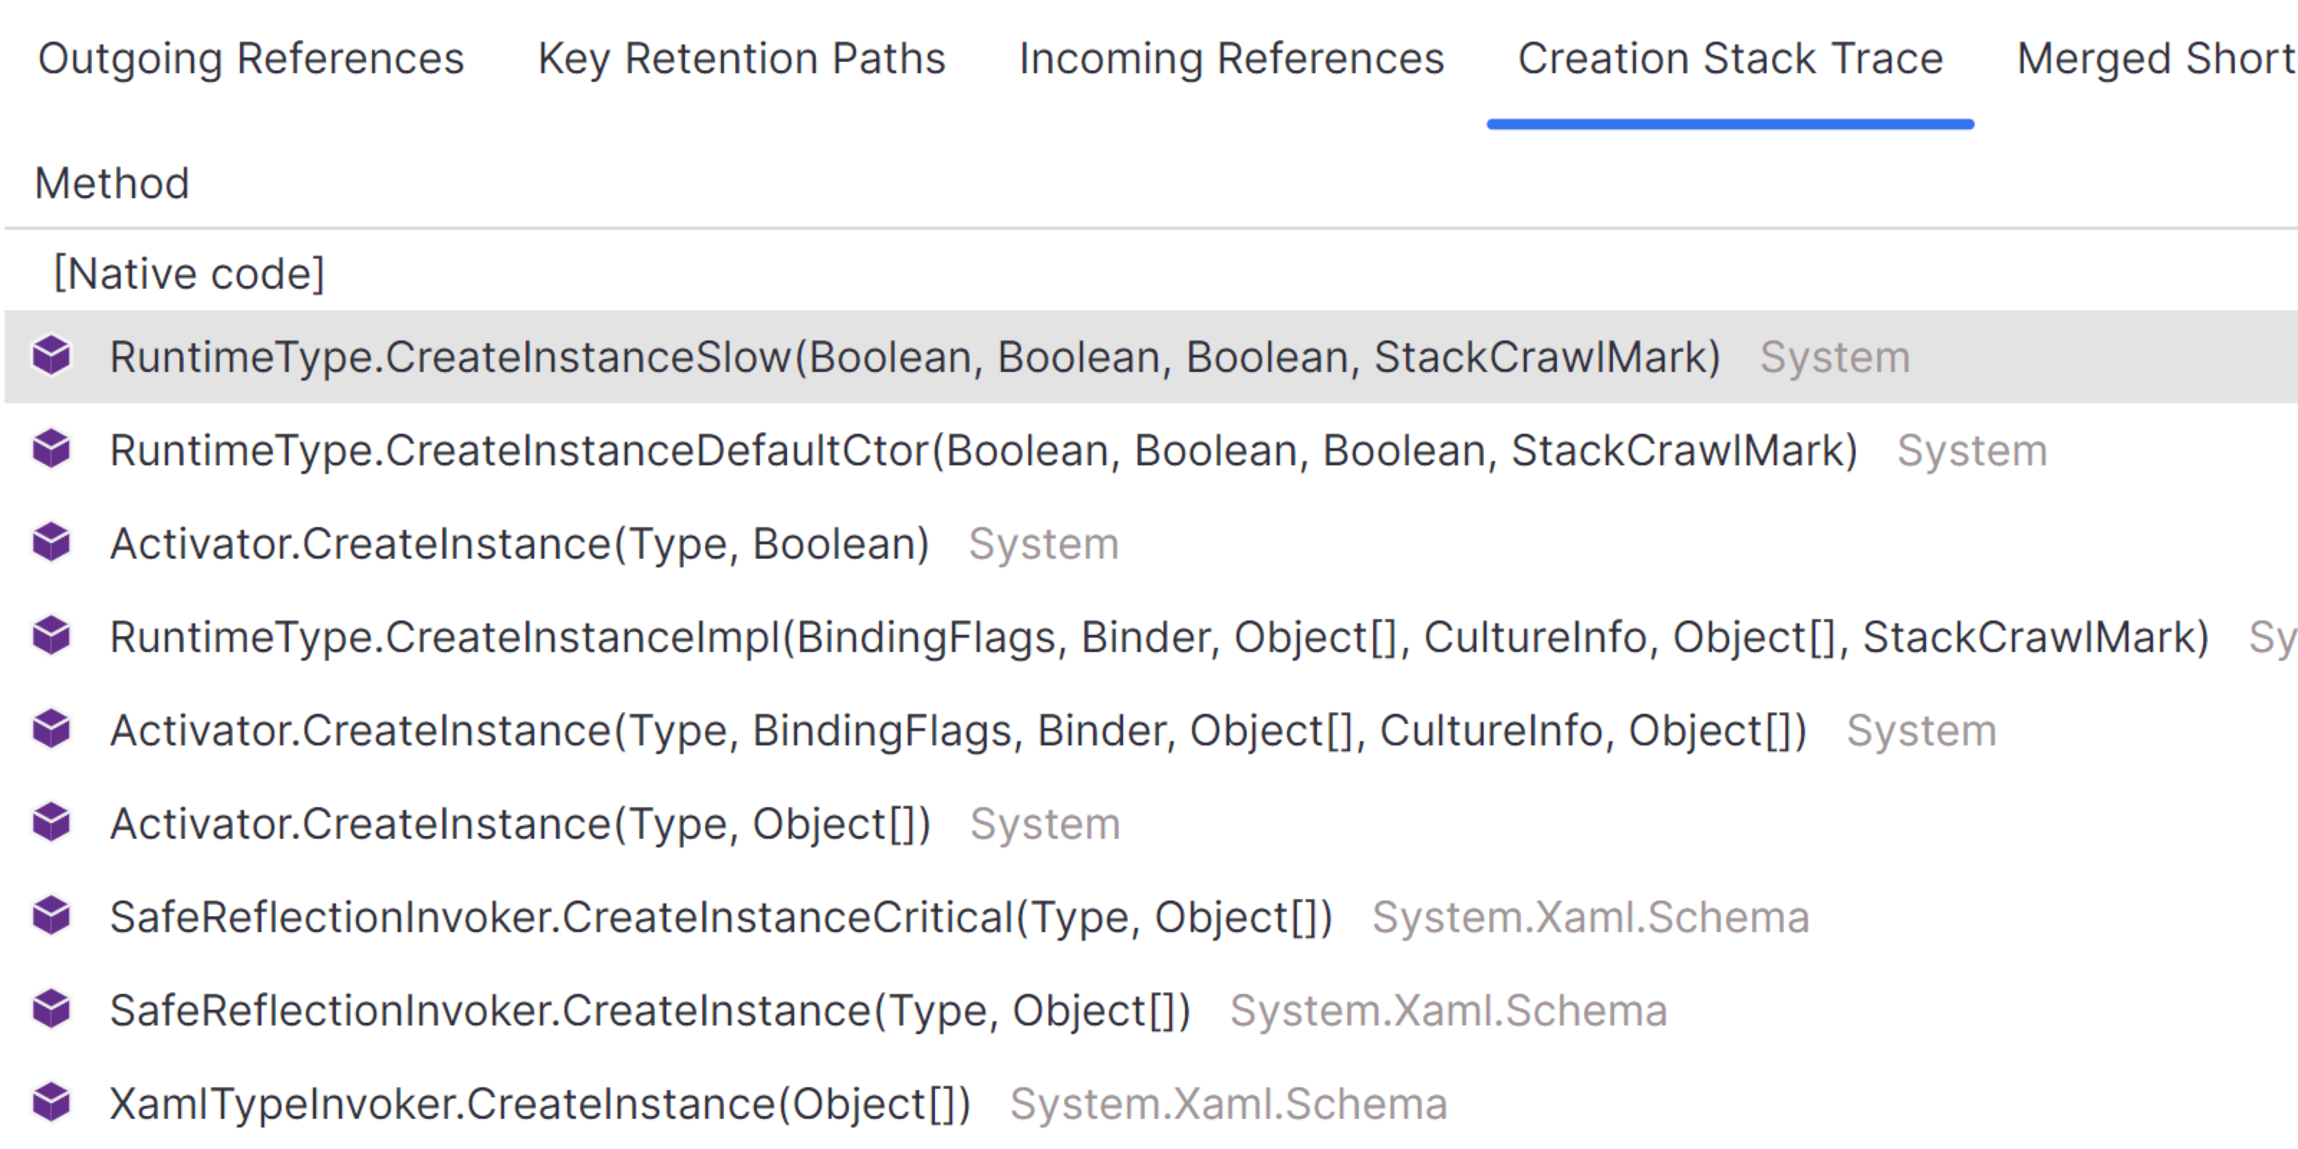
Task: Click System.Xaml.Schema namespace beside SafeReflectionInvoker.CreateInstanceCritical
Action: tap(1590, 917)
